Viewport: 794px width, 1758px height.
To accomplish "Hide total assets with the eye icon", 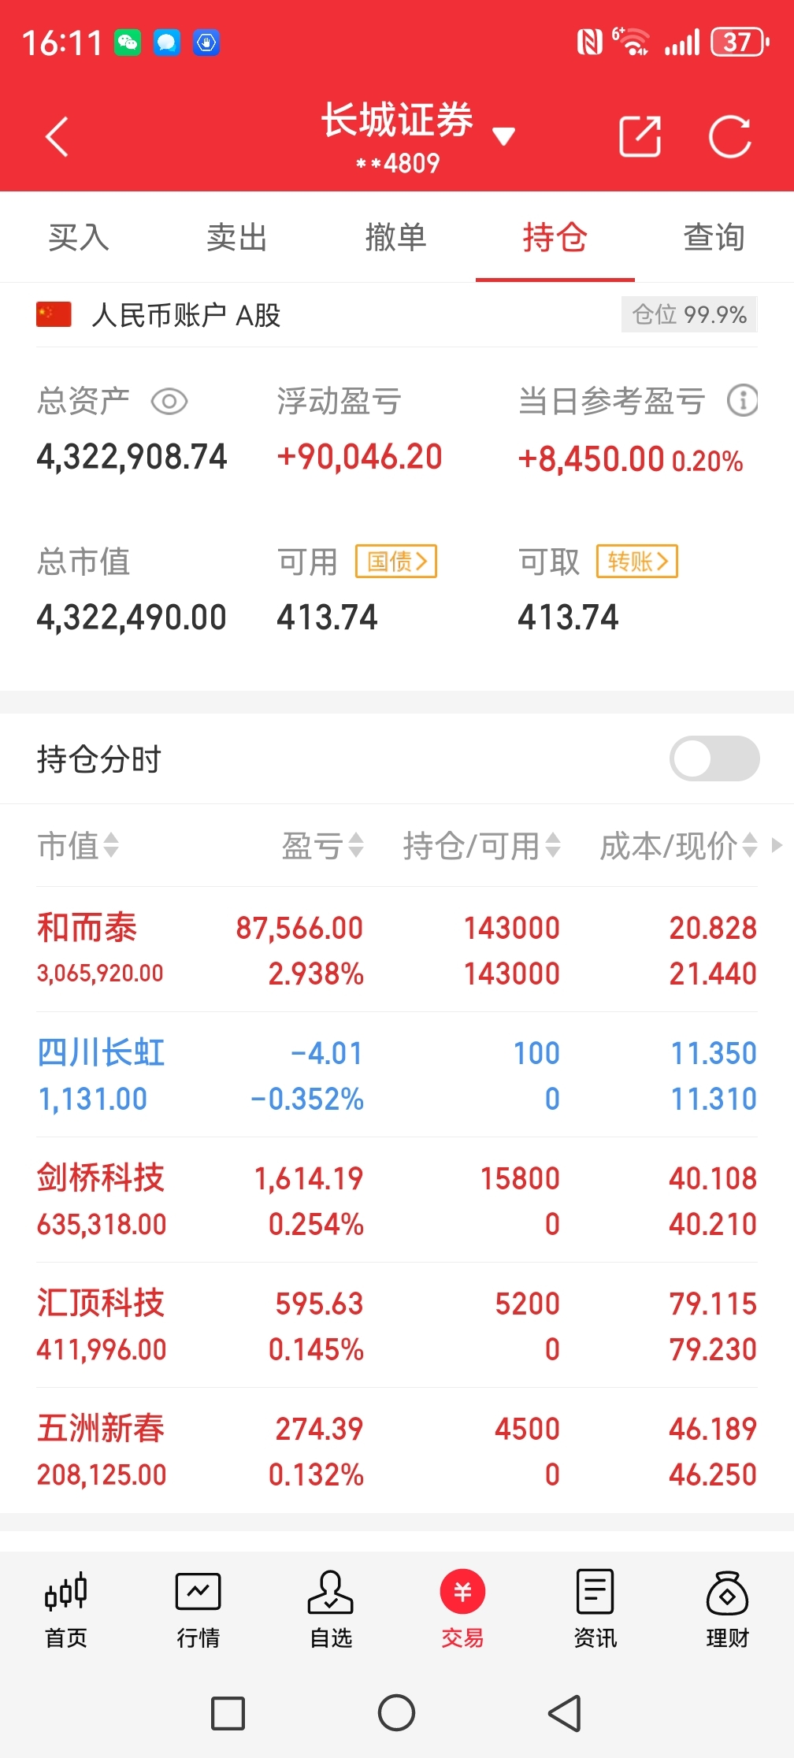I will (169, 402).
